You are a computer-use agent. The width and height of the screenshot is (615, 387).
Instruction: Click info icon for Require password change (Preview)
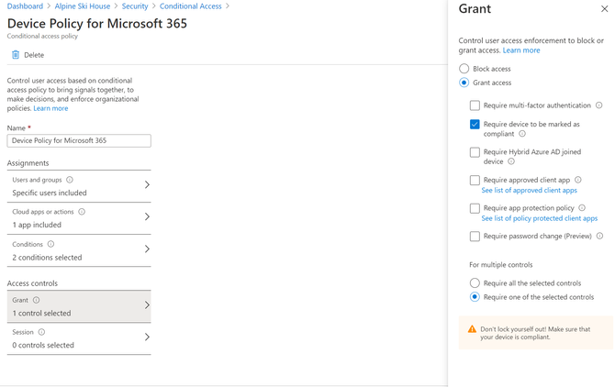pyautogui.click(x=599, y=236)
